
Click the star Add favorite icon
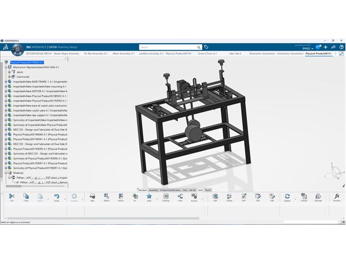pyautogui.click(x=149, y=196)
